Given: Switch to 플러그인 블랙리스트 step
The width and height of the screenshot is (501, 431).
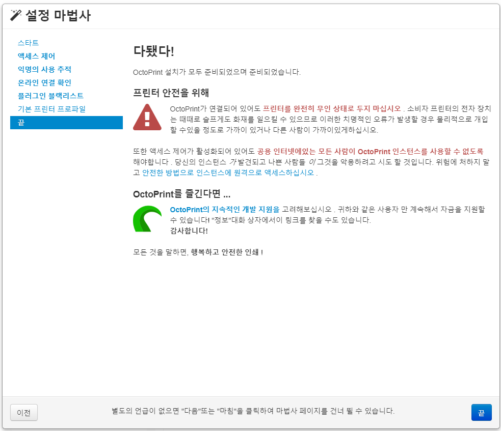Looking at the screenshot, I should [x=50, y=96].
